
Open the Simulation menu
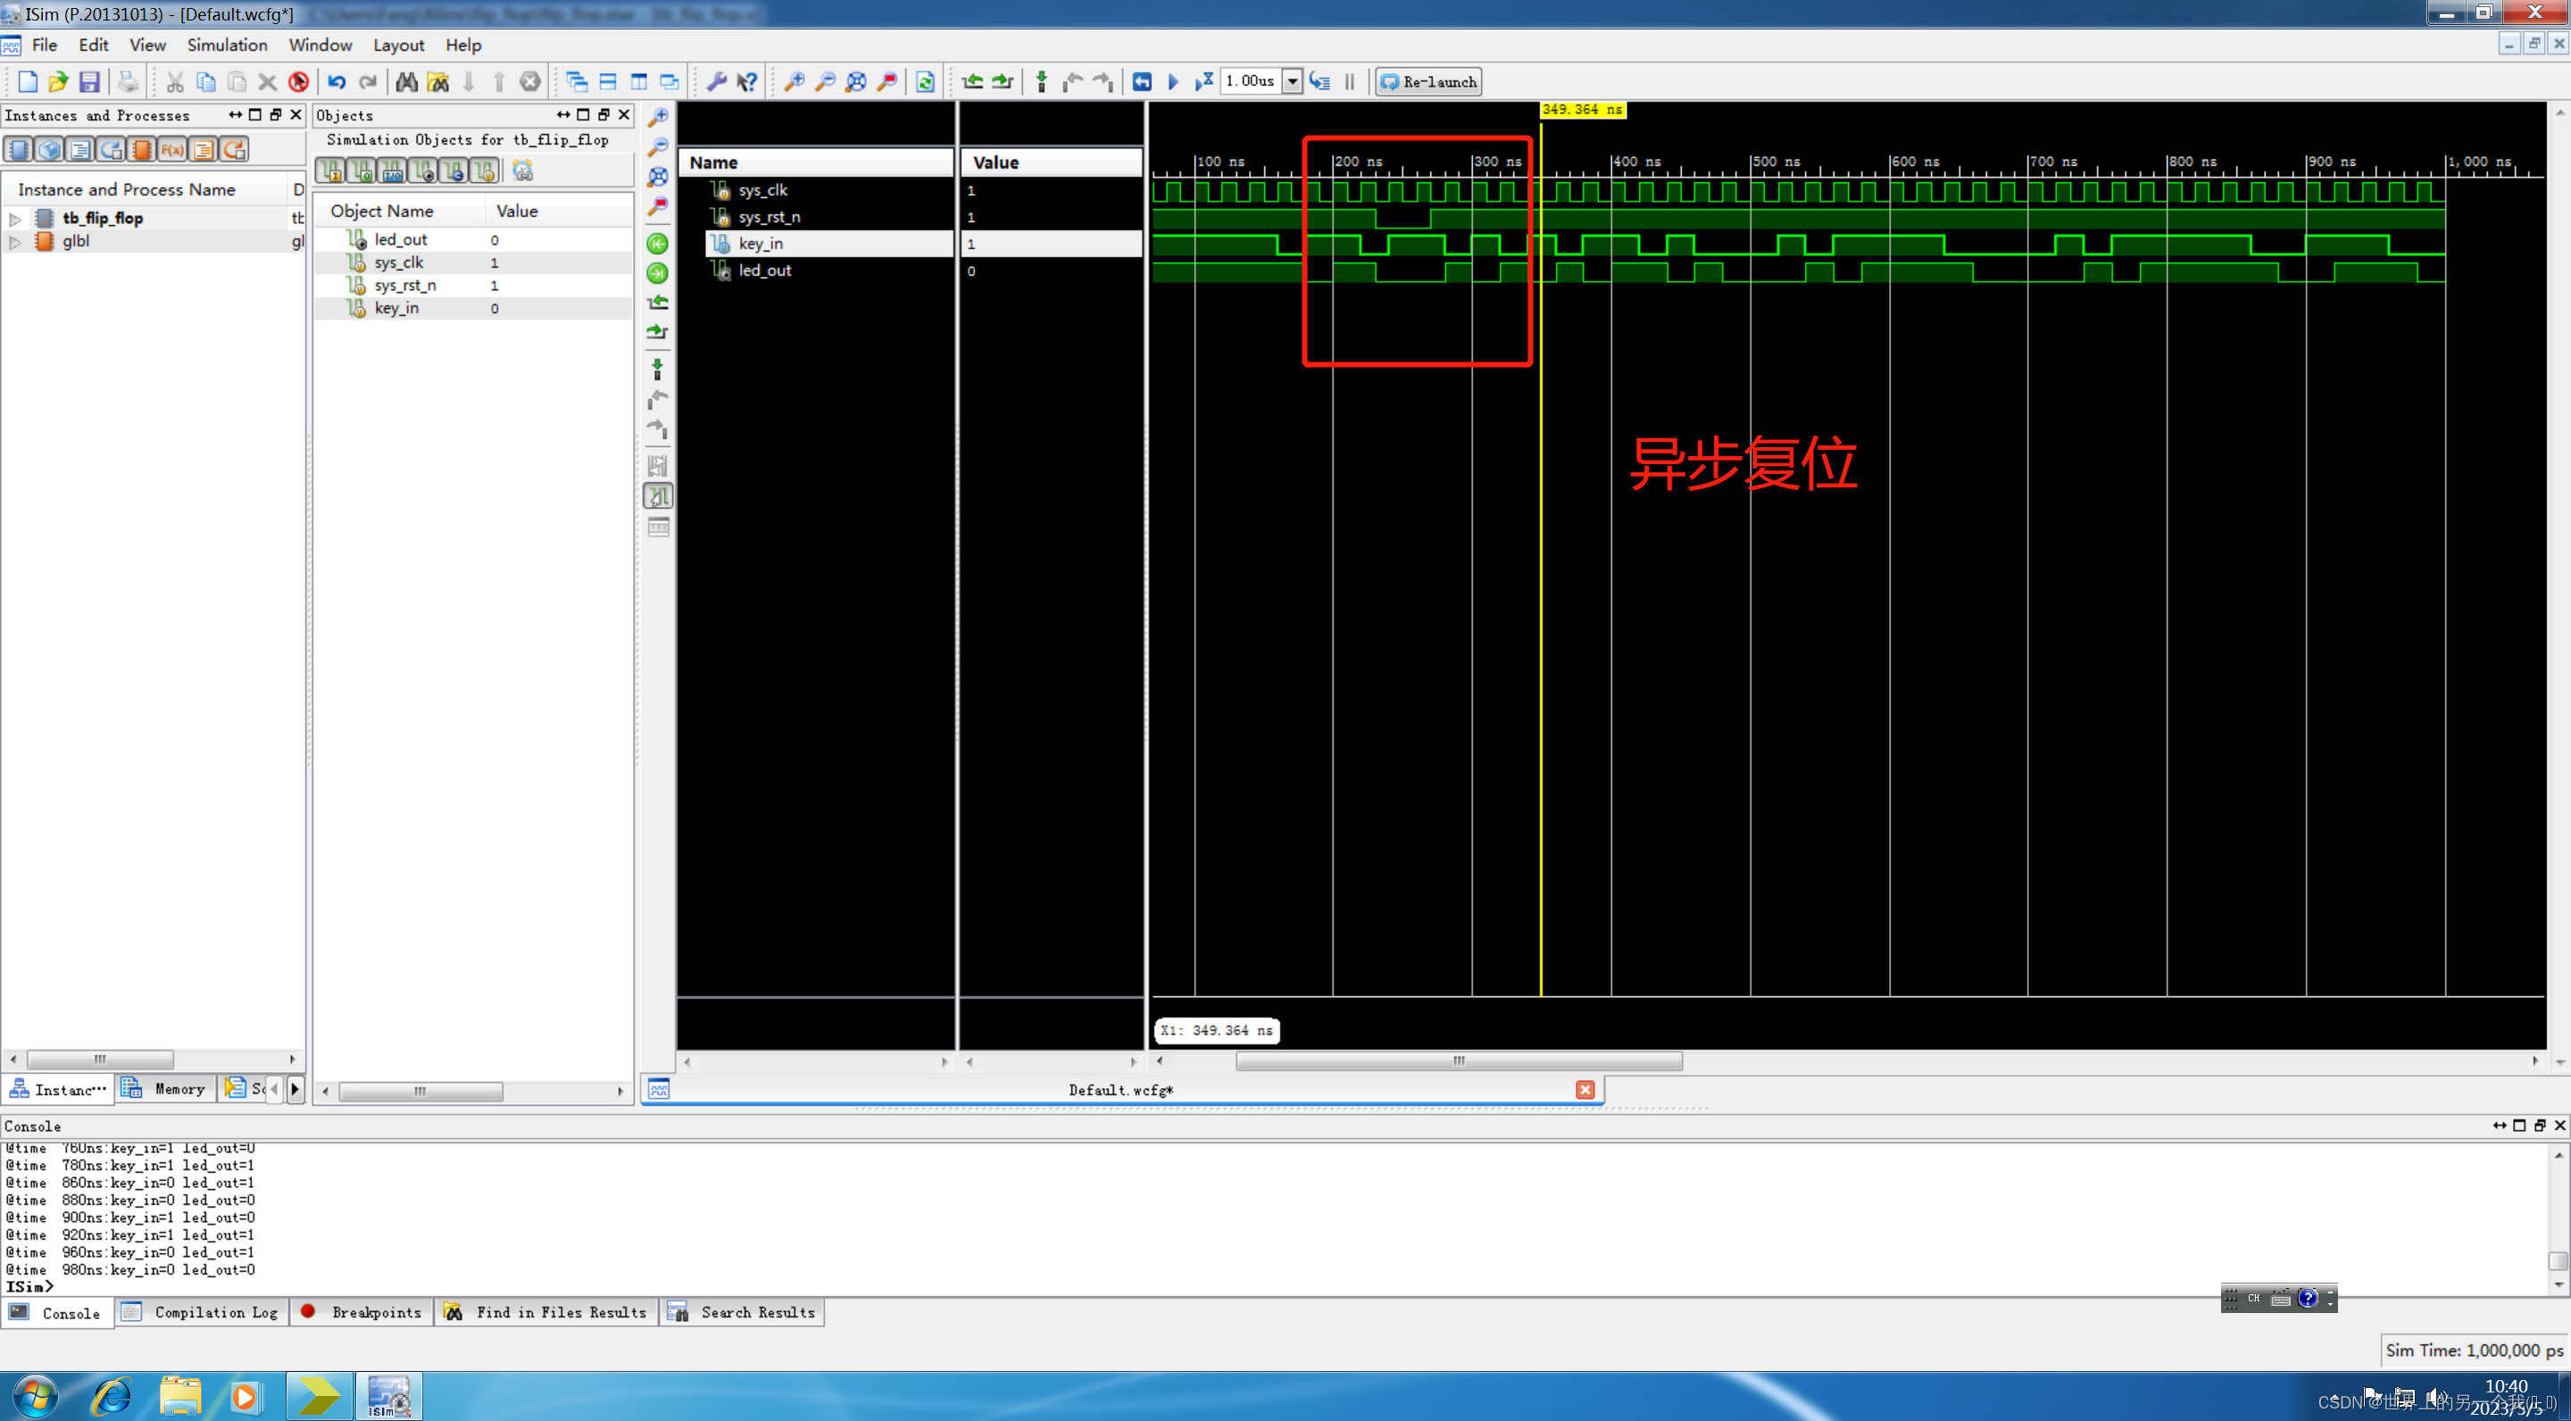click(227, 45)
